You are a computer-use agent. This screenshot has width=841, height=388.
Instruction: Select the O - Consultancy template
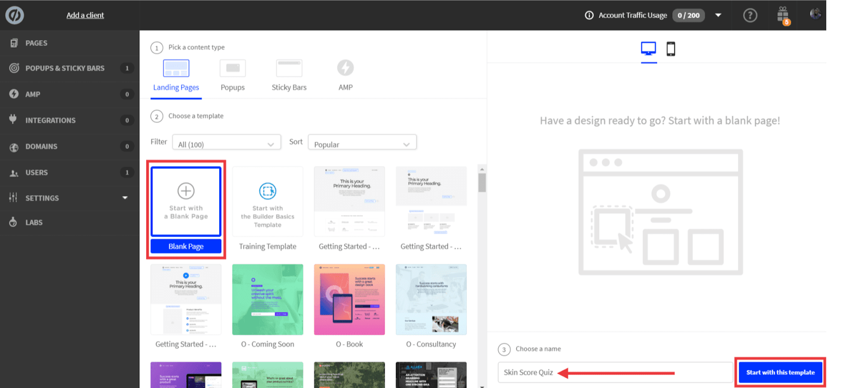(431, 299)
